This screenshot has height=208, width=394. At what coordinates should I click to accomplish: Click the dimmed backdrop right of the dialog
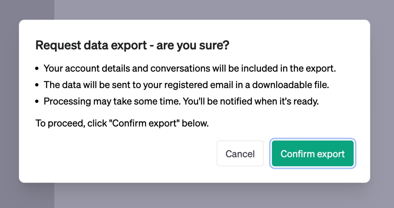pyautogui.click(x=382, y=99)
